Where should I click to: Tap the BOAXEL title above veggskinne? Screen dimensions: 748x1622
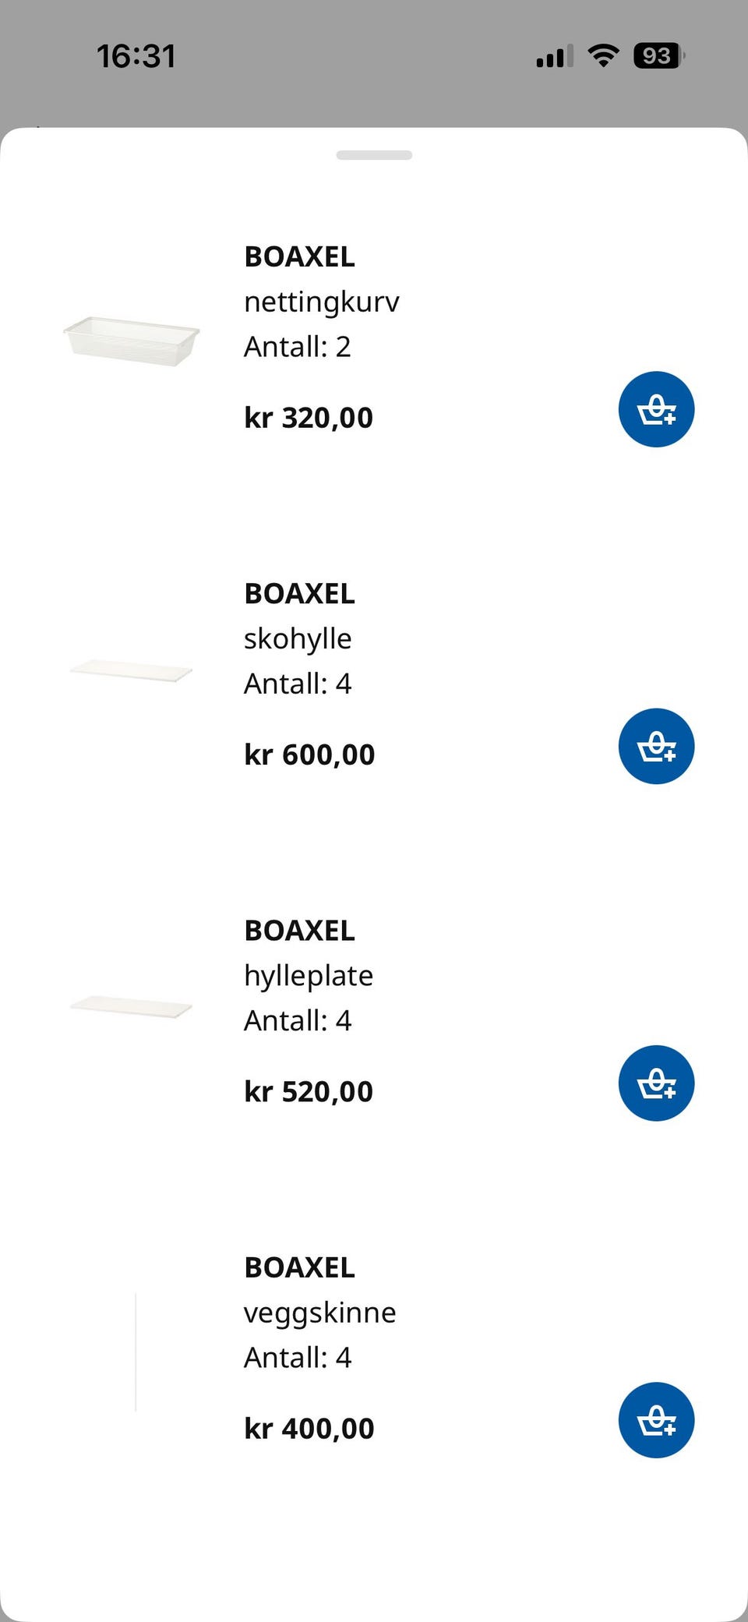click(x=299, y=1267)
